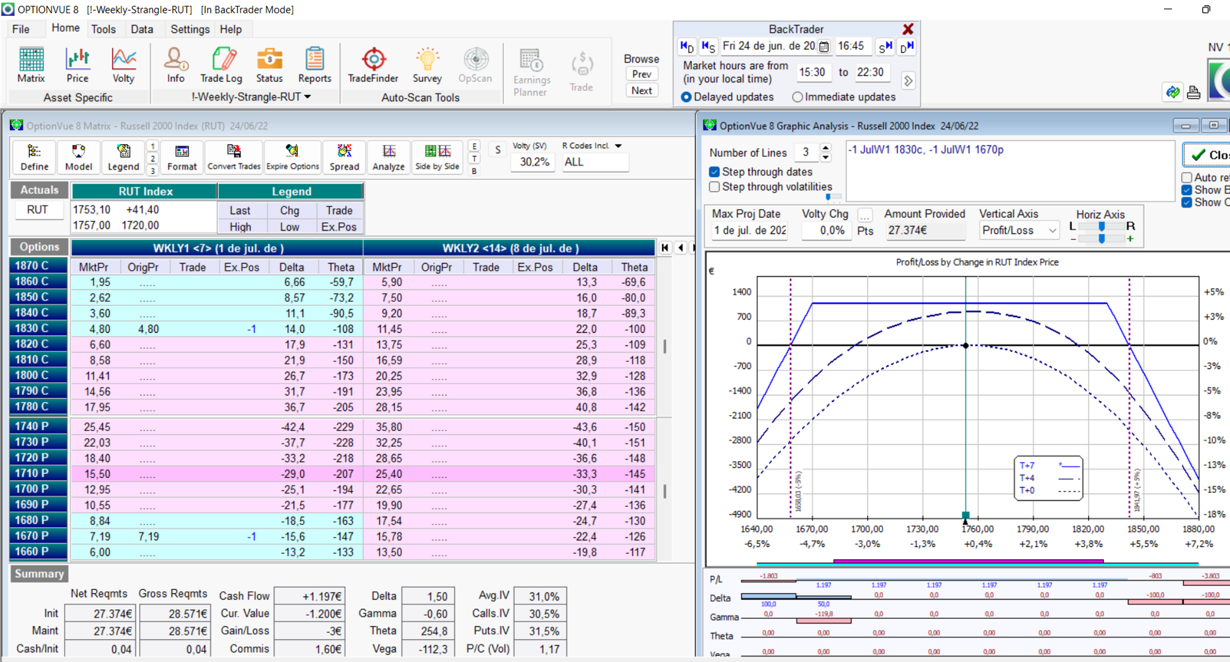Image resolution: width=1230 pixels, height=662 pixels.
Task: Toggle the Auto re checkbox
Action: tap(1187, 177)
